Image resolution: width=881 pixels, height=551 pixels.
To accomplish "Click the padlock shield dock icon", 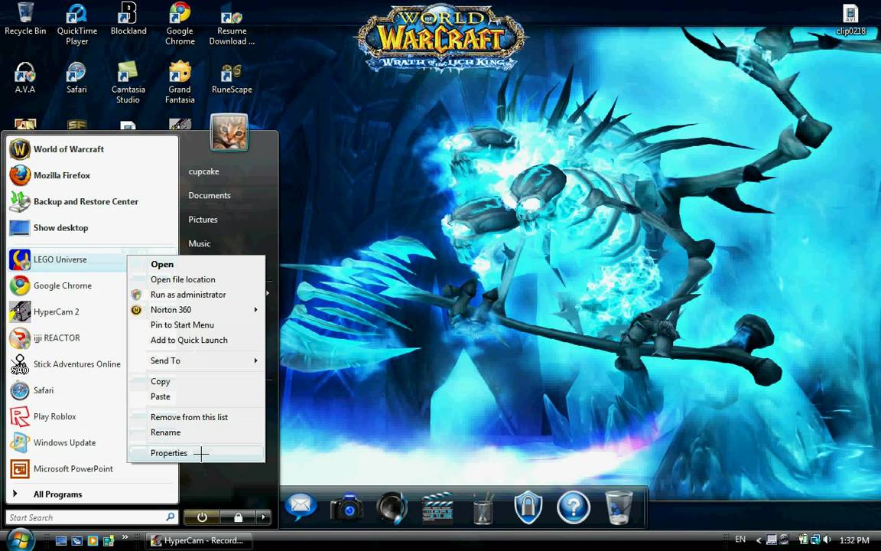I will click(x=528, y=507).
